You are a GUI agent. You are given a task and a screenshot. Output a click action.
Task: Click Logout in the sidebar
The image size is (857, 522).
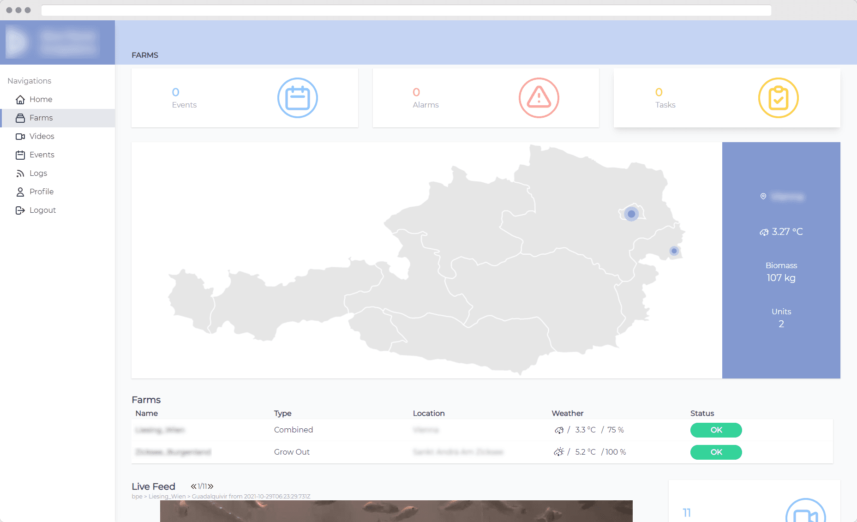click(42, 210)
